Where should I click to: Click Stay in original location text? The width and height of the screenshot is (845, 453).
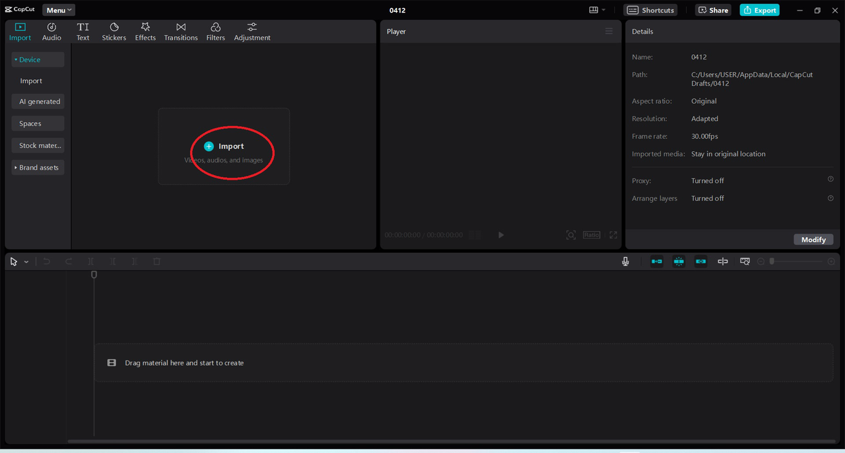coord(728,154)
